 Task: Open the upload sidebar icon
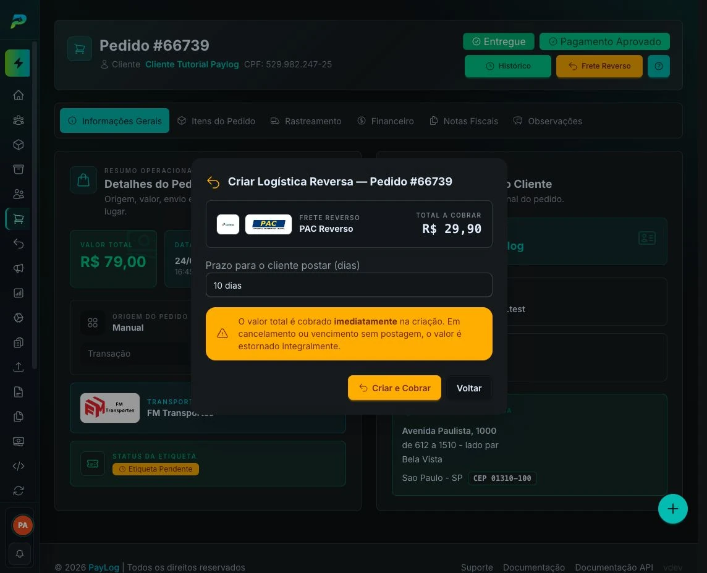tap(19, 367)
